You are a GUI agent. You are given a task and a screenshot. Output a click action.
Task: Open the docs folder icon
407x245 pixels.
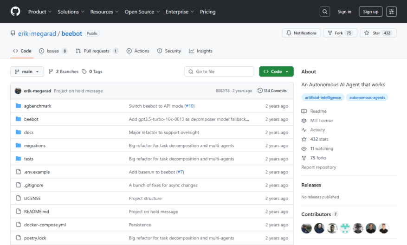pos(18,132)
